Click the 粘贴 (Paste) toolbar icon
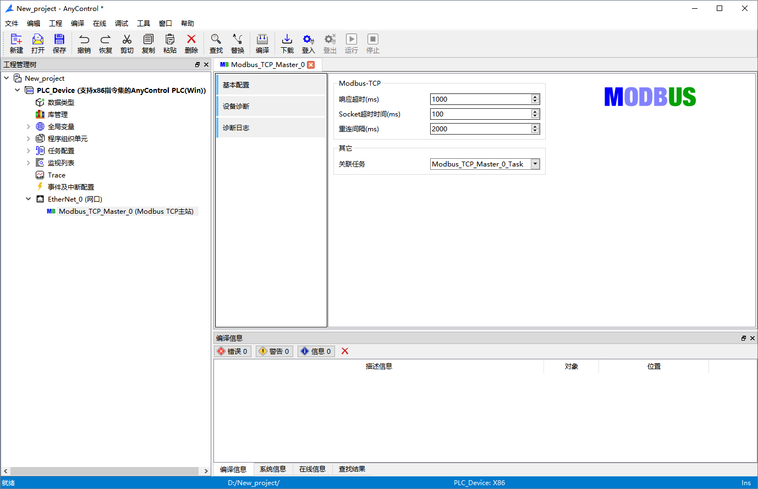The image size is (758, 489). pyautogui.click(x=170, y=39)
